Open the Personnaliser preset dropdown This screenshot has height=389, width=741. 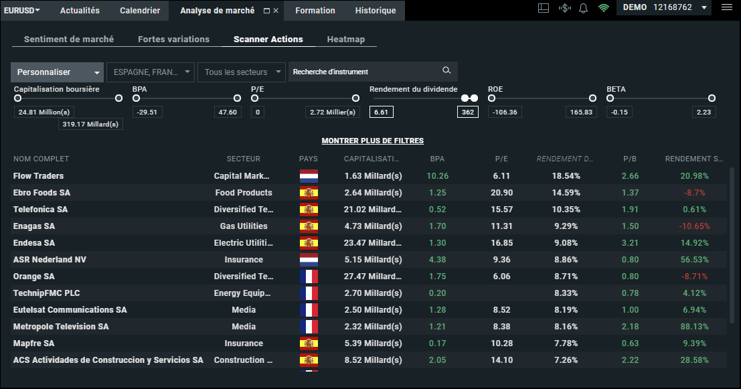click(57, 72)
